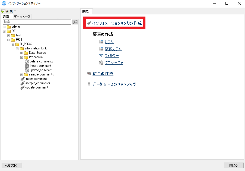Select the Information Link folder label
The width and height of the screenshot is (245, 171).
36,48
